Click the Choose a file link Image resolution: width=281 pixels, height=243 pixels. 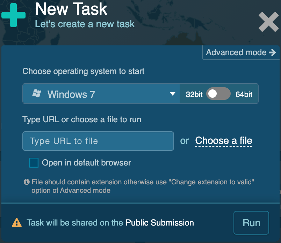point(223,141)
